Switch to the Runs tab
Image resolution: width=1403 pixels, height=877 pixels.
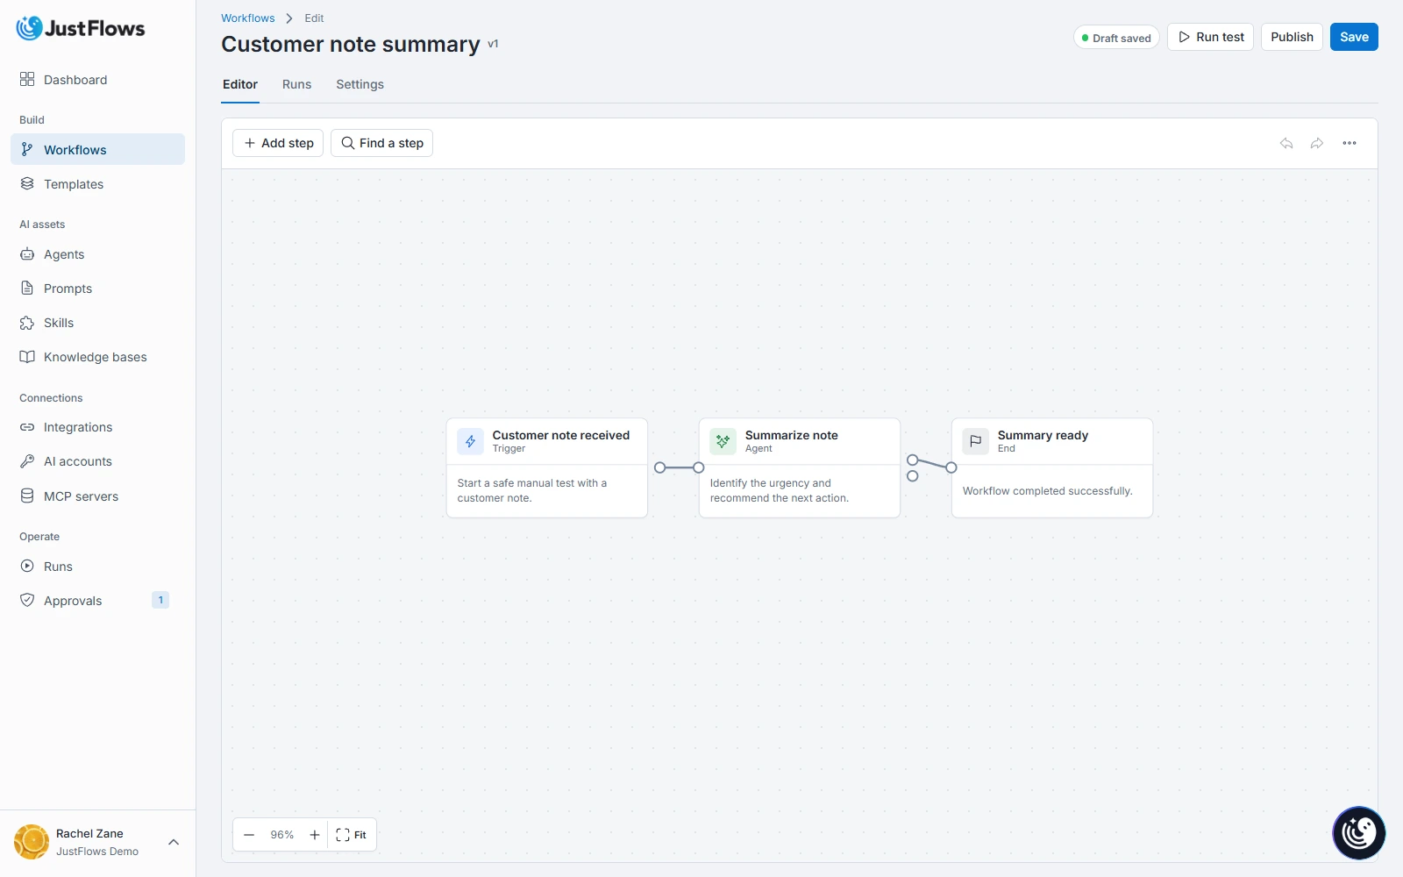(x=296, y=84)
